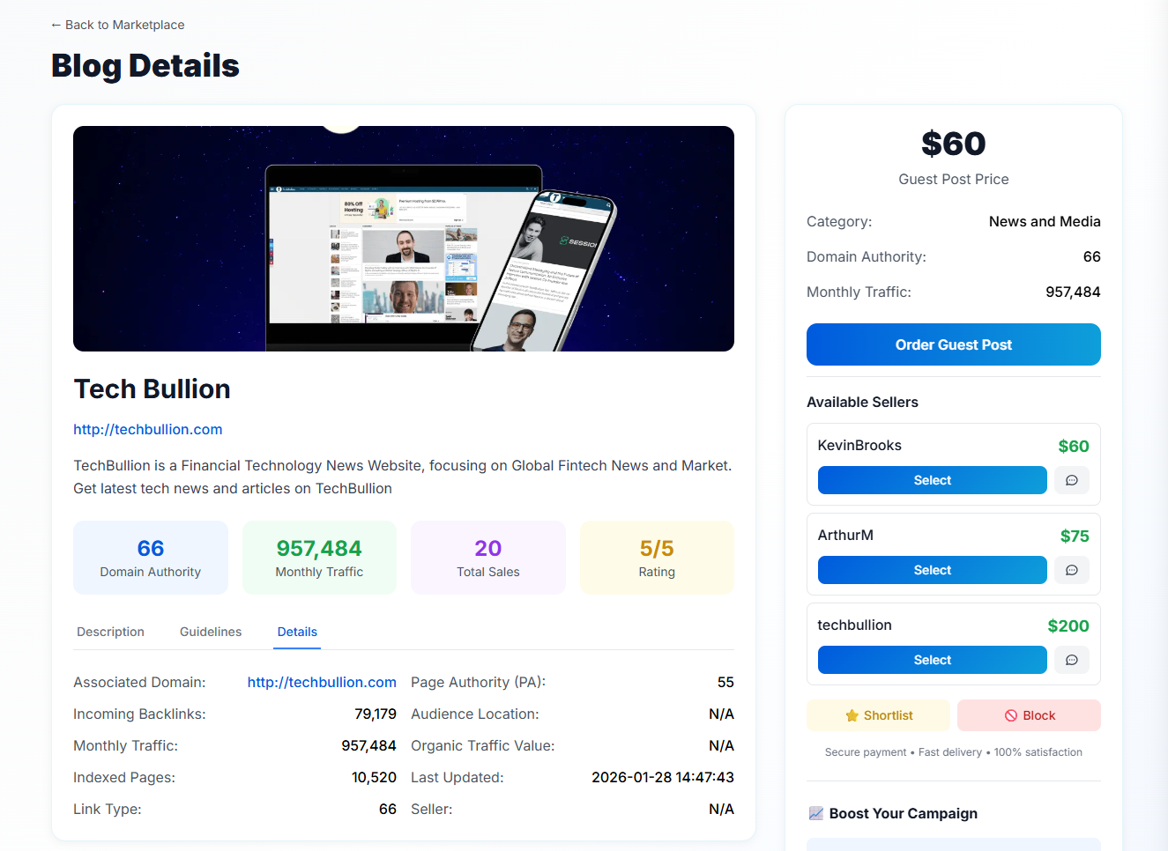
Task: Select seller ArthurM at $75
Action: [932, 570]
